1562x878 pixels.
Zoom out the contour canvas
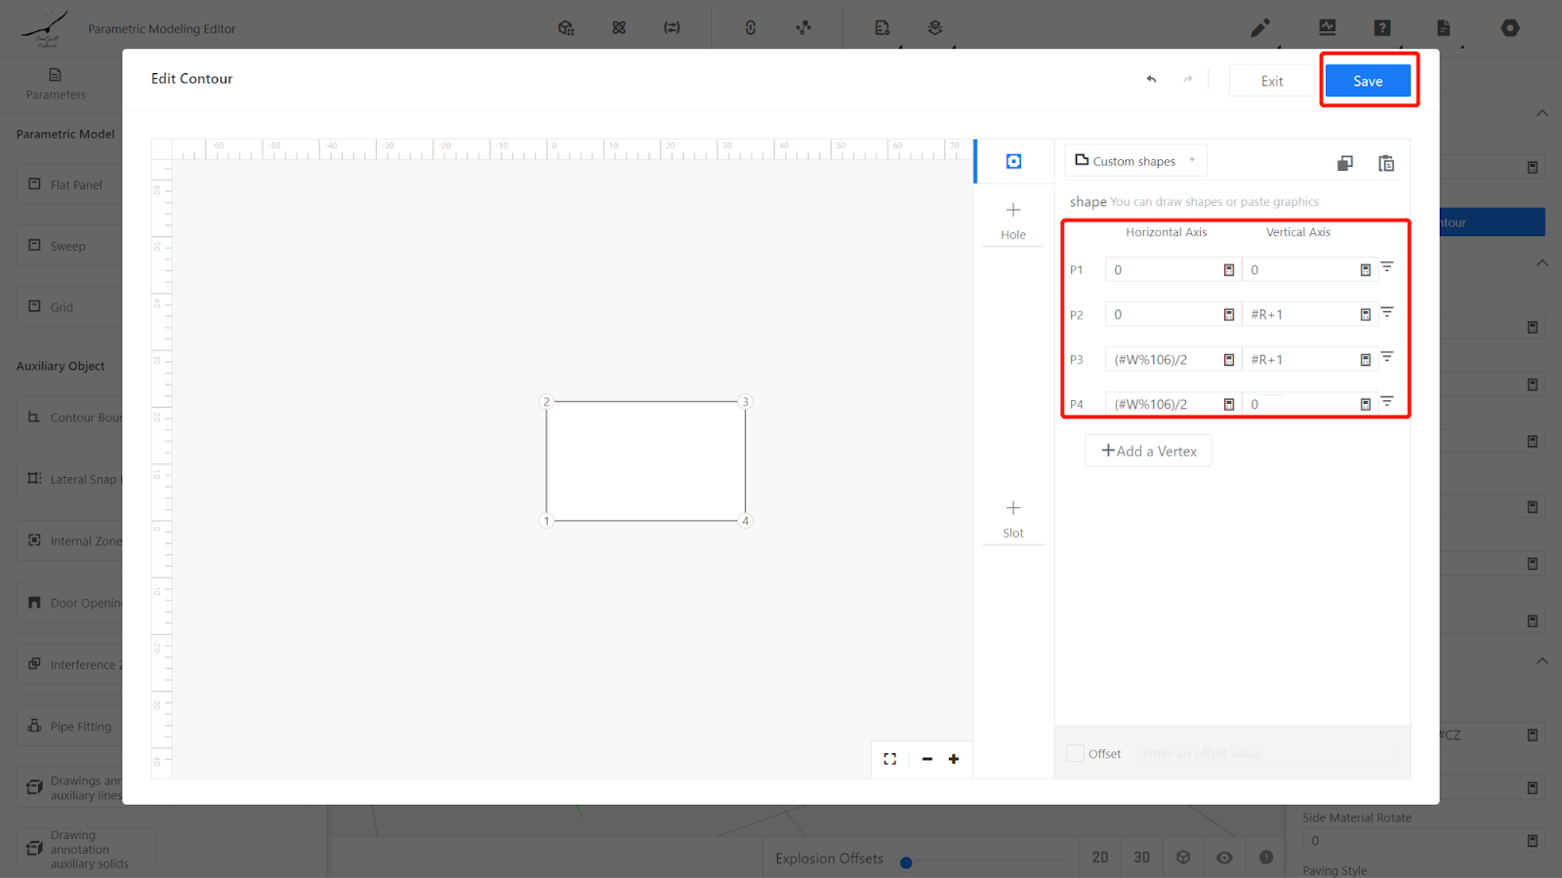coord(926,759)
